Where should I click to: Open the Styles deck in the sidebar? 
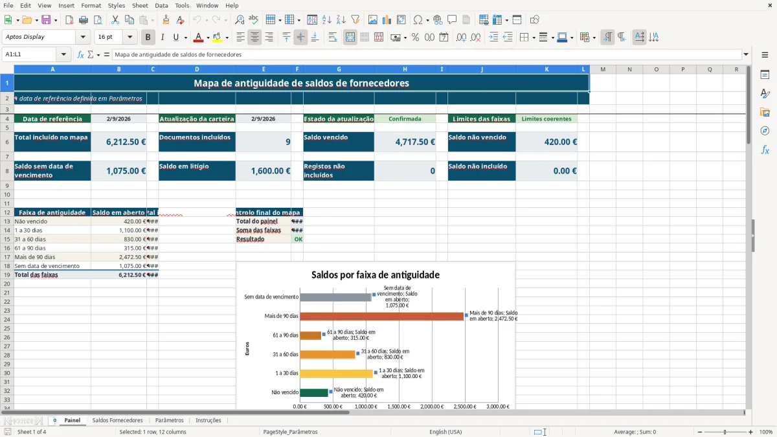coord(765,93)
